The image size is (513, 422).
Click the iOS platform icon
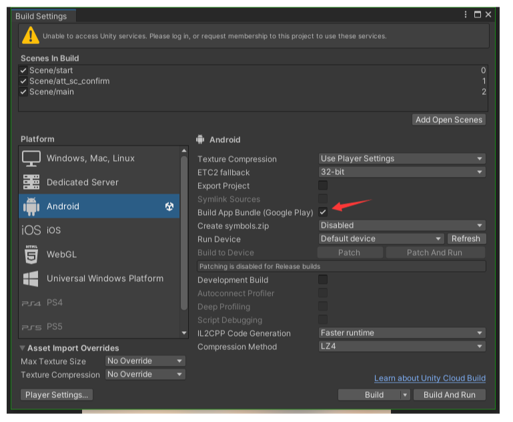(x=31, y=230)
